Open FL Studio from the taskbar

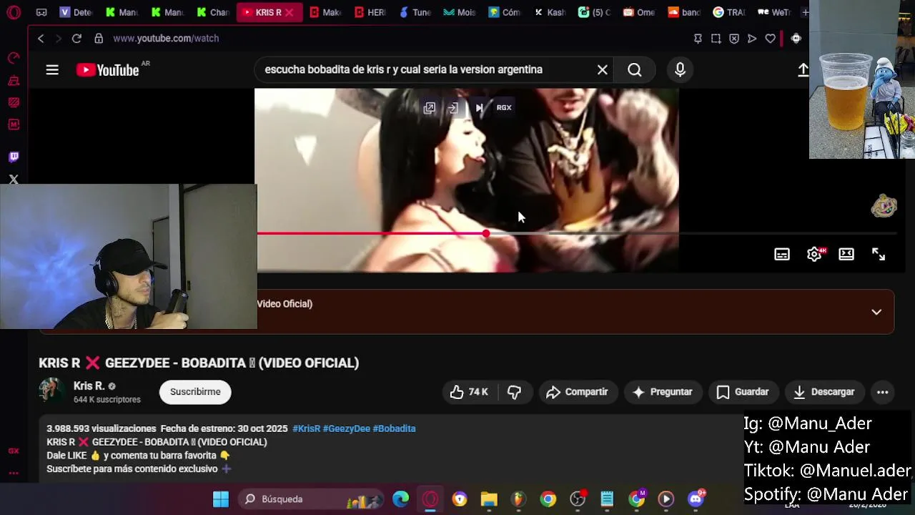pos(518,499)
